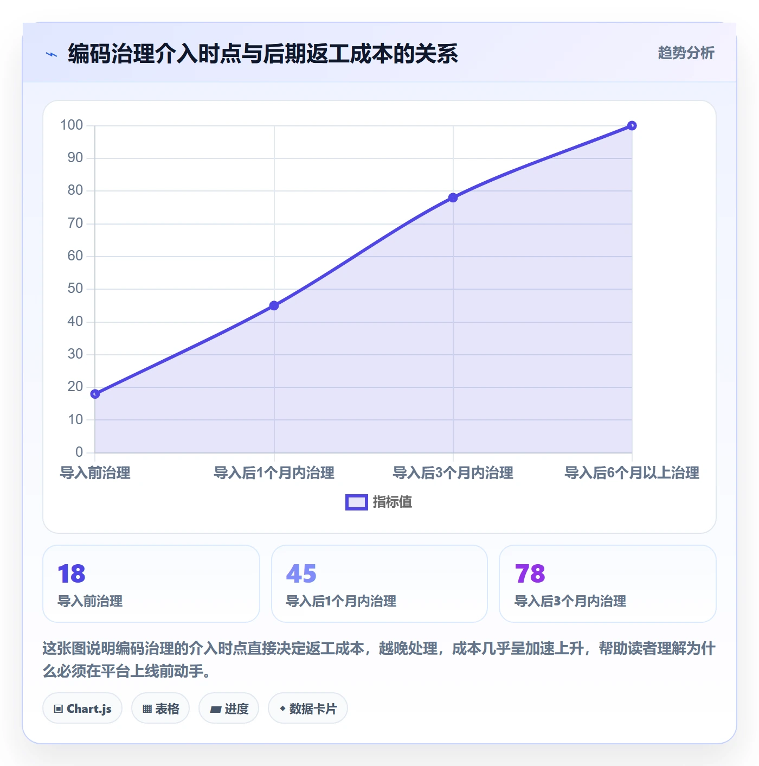Viewport: 759px width, 766px height.
Task: Click the x-axis label 导入前治理
Action: click(95, 473)
